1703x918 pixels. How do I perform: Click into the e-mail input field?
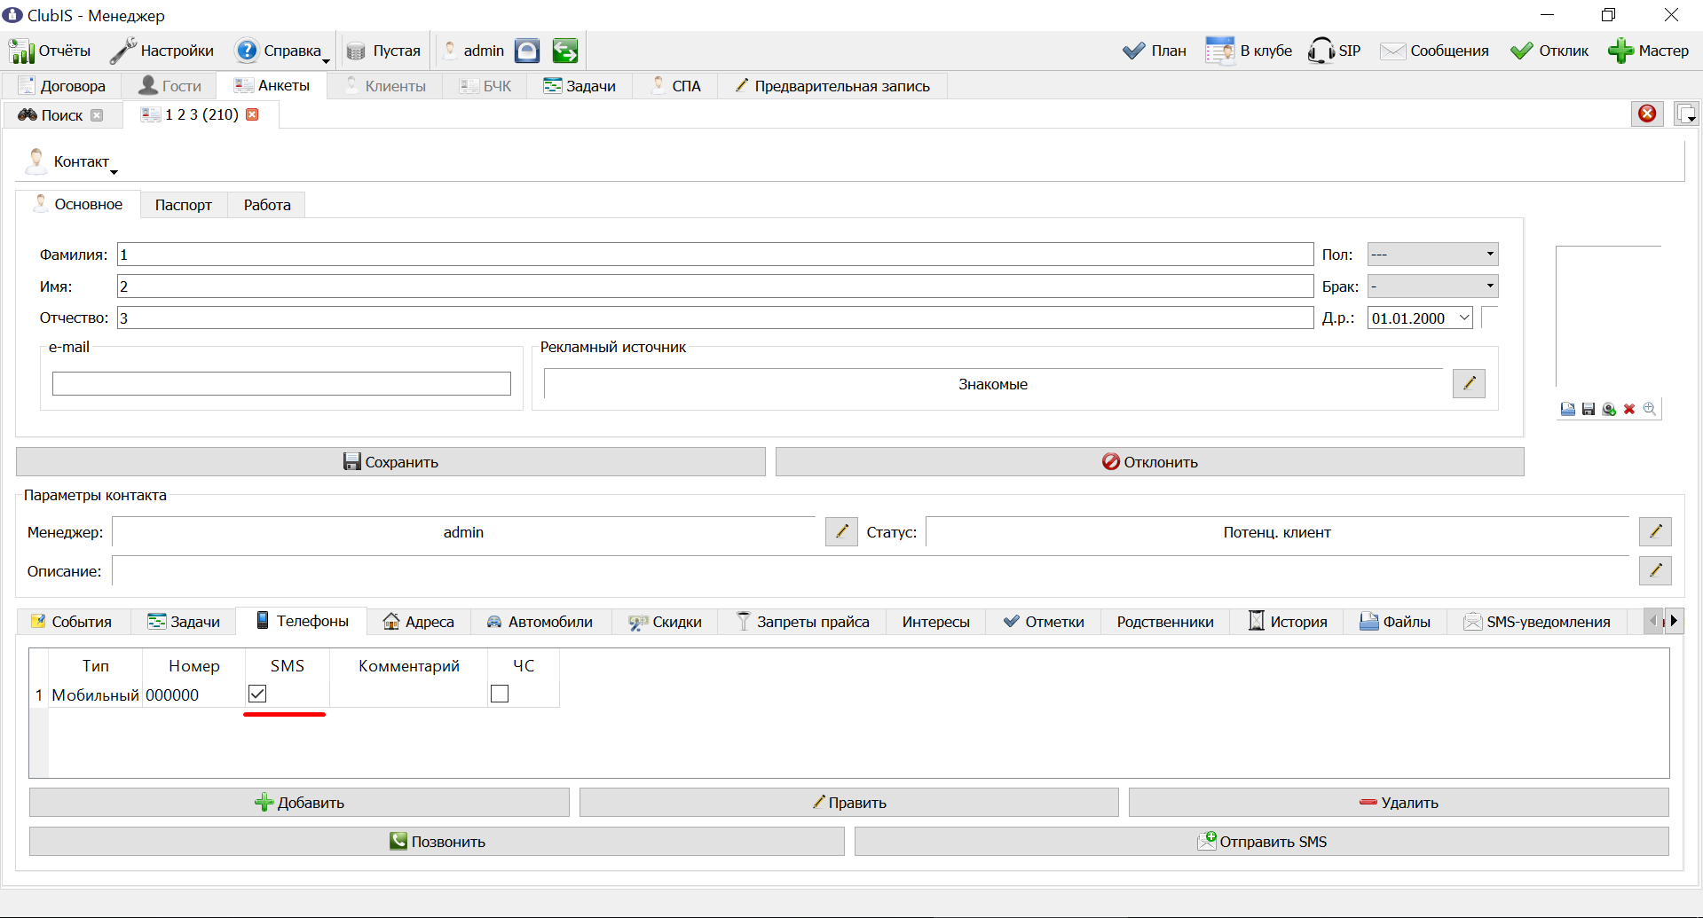pyautogui.click(x=281, y=383)
